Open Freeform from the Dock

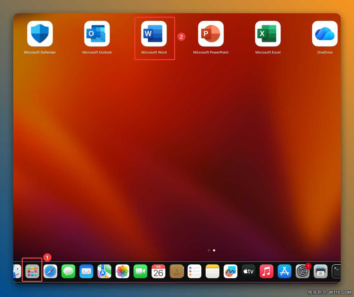tap(231, 271)
